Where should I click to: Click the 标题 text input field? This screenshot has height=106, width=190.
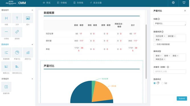tap(170, 24)
